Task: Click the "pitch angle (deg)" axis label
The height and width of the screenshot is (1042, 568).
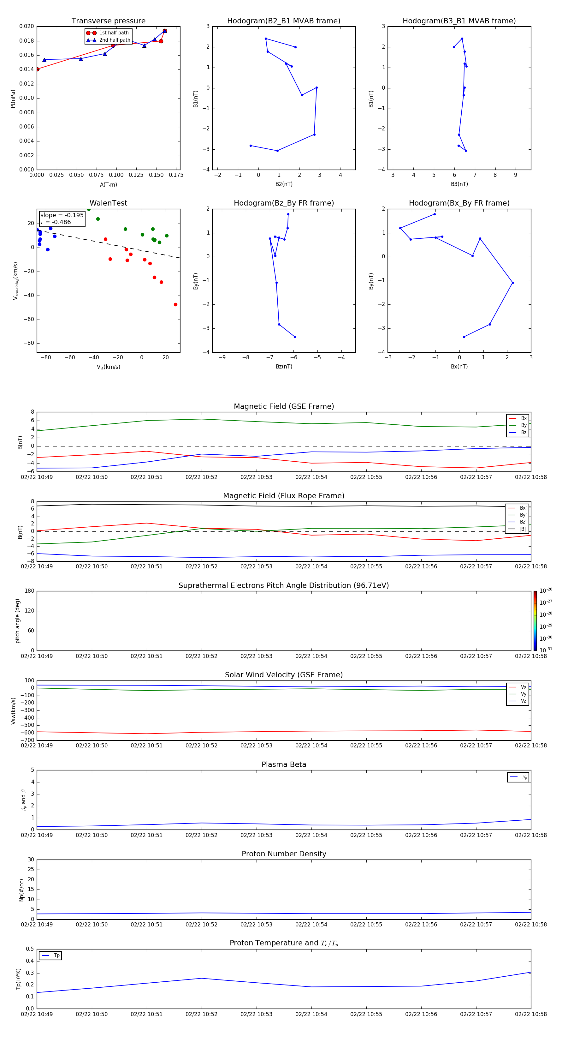Action: pos(17,621)
